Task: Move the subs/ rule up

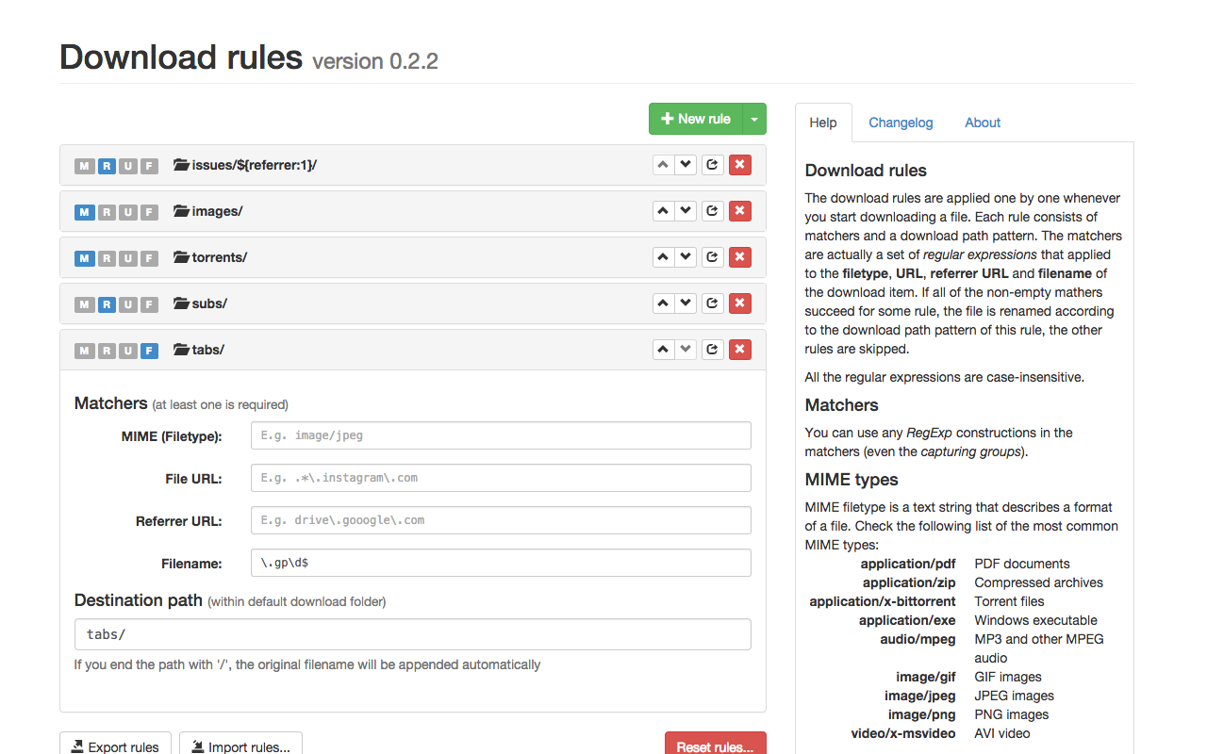Action: (x=663, y=303)
